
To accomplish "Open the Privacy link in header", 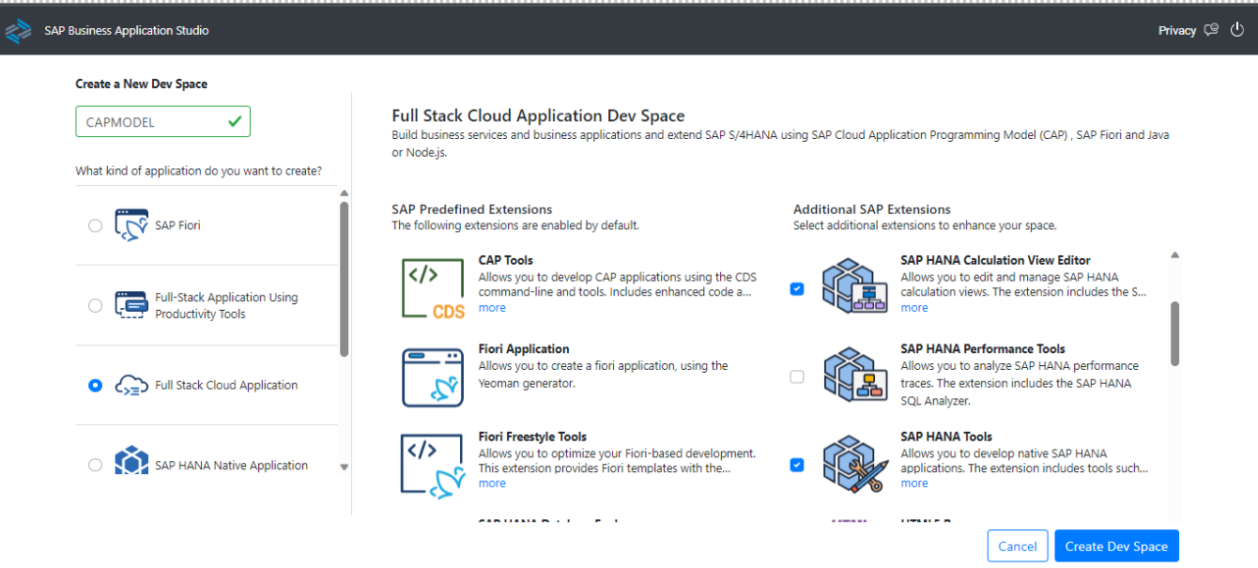I will [1176, 31].
